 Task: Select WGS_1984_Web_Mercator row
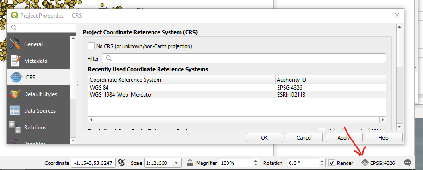click(237, 94)
